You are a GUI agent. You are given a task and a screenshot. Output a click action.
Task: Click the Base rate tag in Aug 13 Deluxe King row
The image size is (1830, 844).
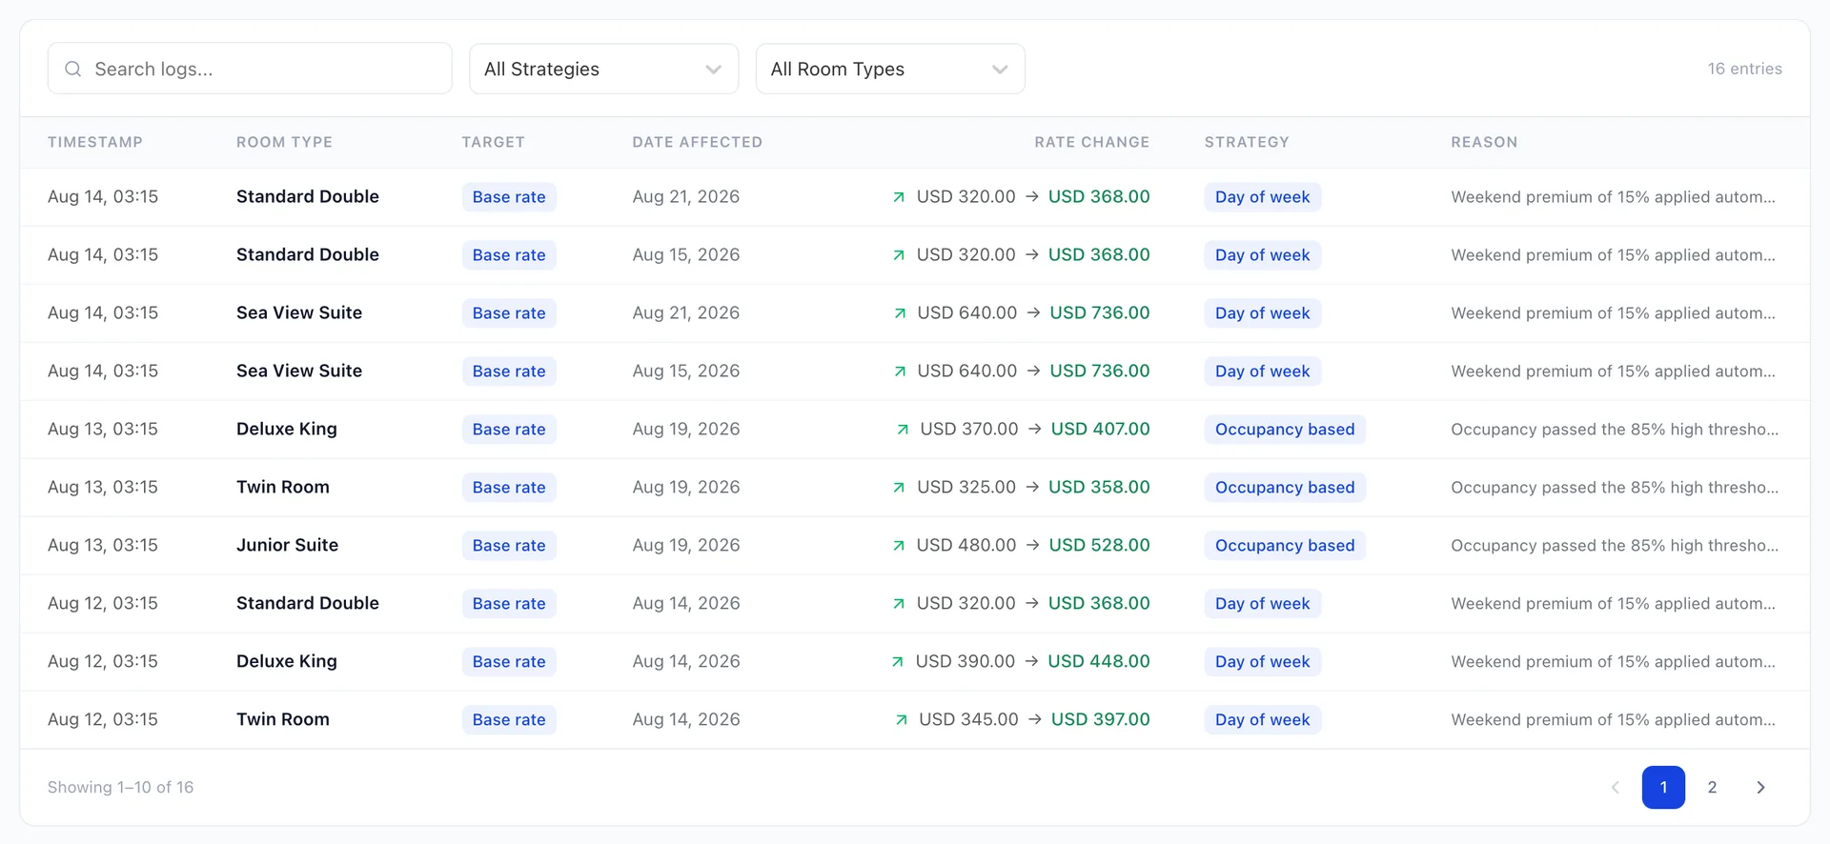[x=509, y=429]
